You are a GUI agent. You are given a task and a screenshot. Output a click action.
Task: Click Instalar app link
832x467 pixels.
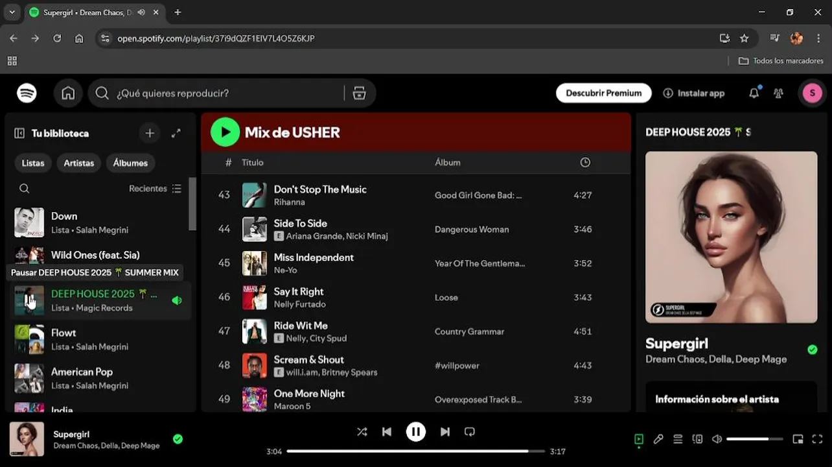(694, 93)
